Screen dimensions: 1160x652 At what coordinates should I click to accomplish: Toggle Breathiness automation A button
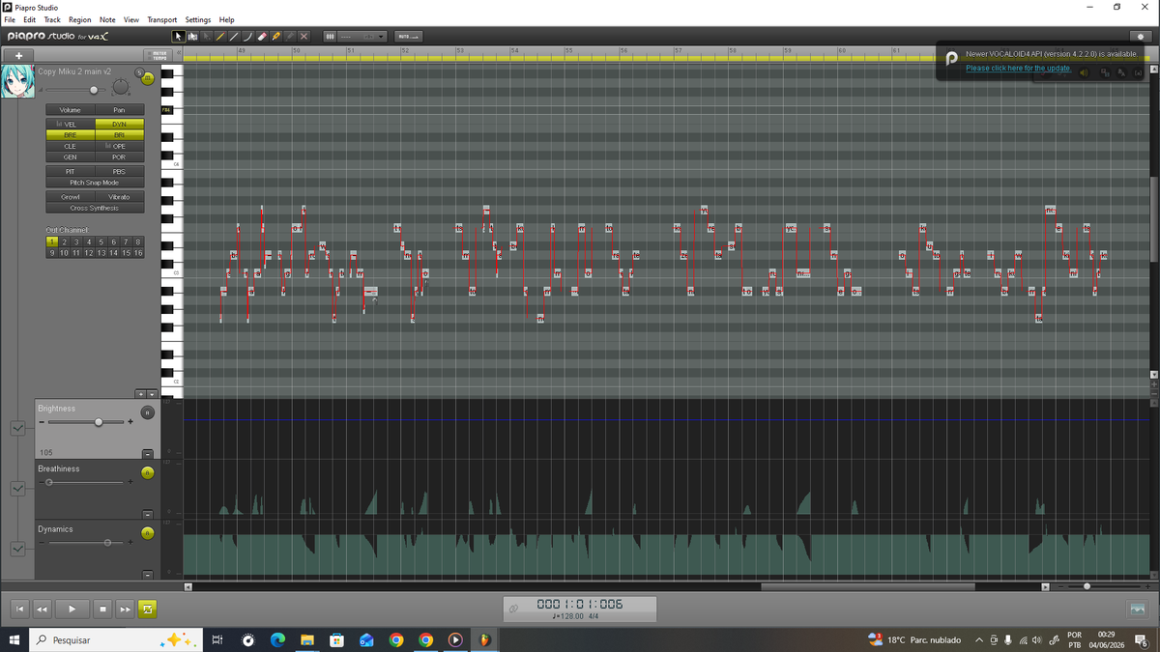point(147,472)
